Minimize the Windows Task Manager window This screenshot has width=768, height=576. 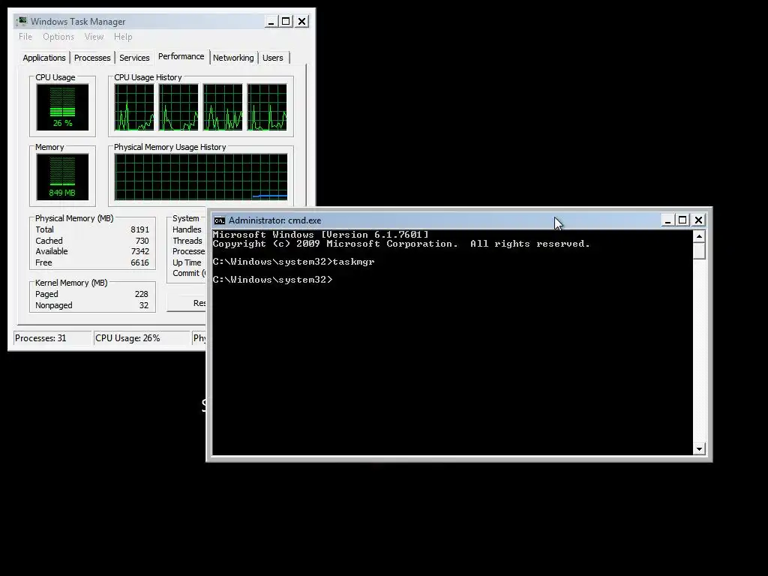(271, 22)
